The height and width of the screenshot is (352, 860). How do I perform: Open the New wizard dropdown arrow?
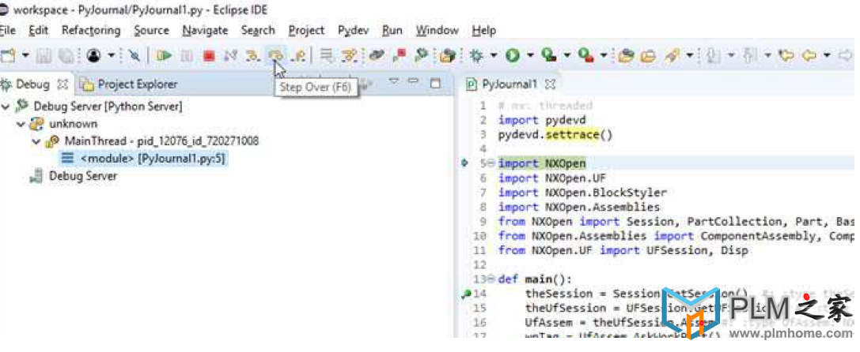pyautogui.click(x=25, y=55)
